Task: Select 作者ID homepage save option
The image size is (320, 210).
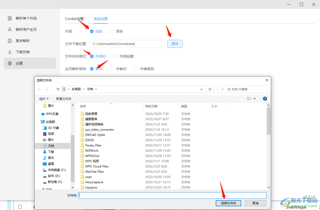Action: [118, 69]
